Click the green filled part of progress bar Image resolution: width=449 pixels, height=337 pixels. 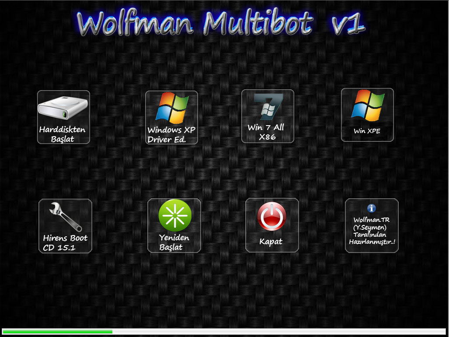57,331
